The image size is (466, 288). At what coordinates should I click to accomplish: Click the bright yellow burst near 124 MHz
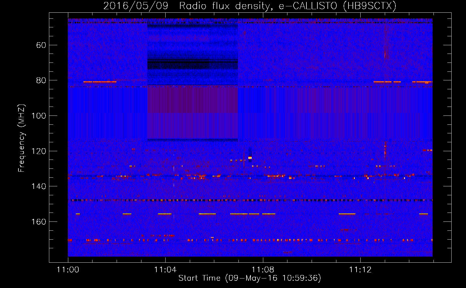pyautogui.click(x=250, y=158)
